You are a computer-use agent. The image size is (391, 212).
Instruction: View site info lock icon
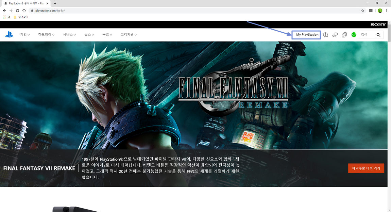coord(32,11)
